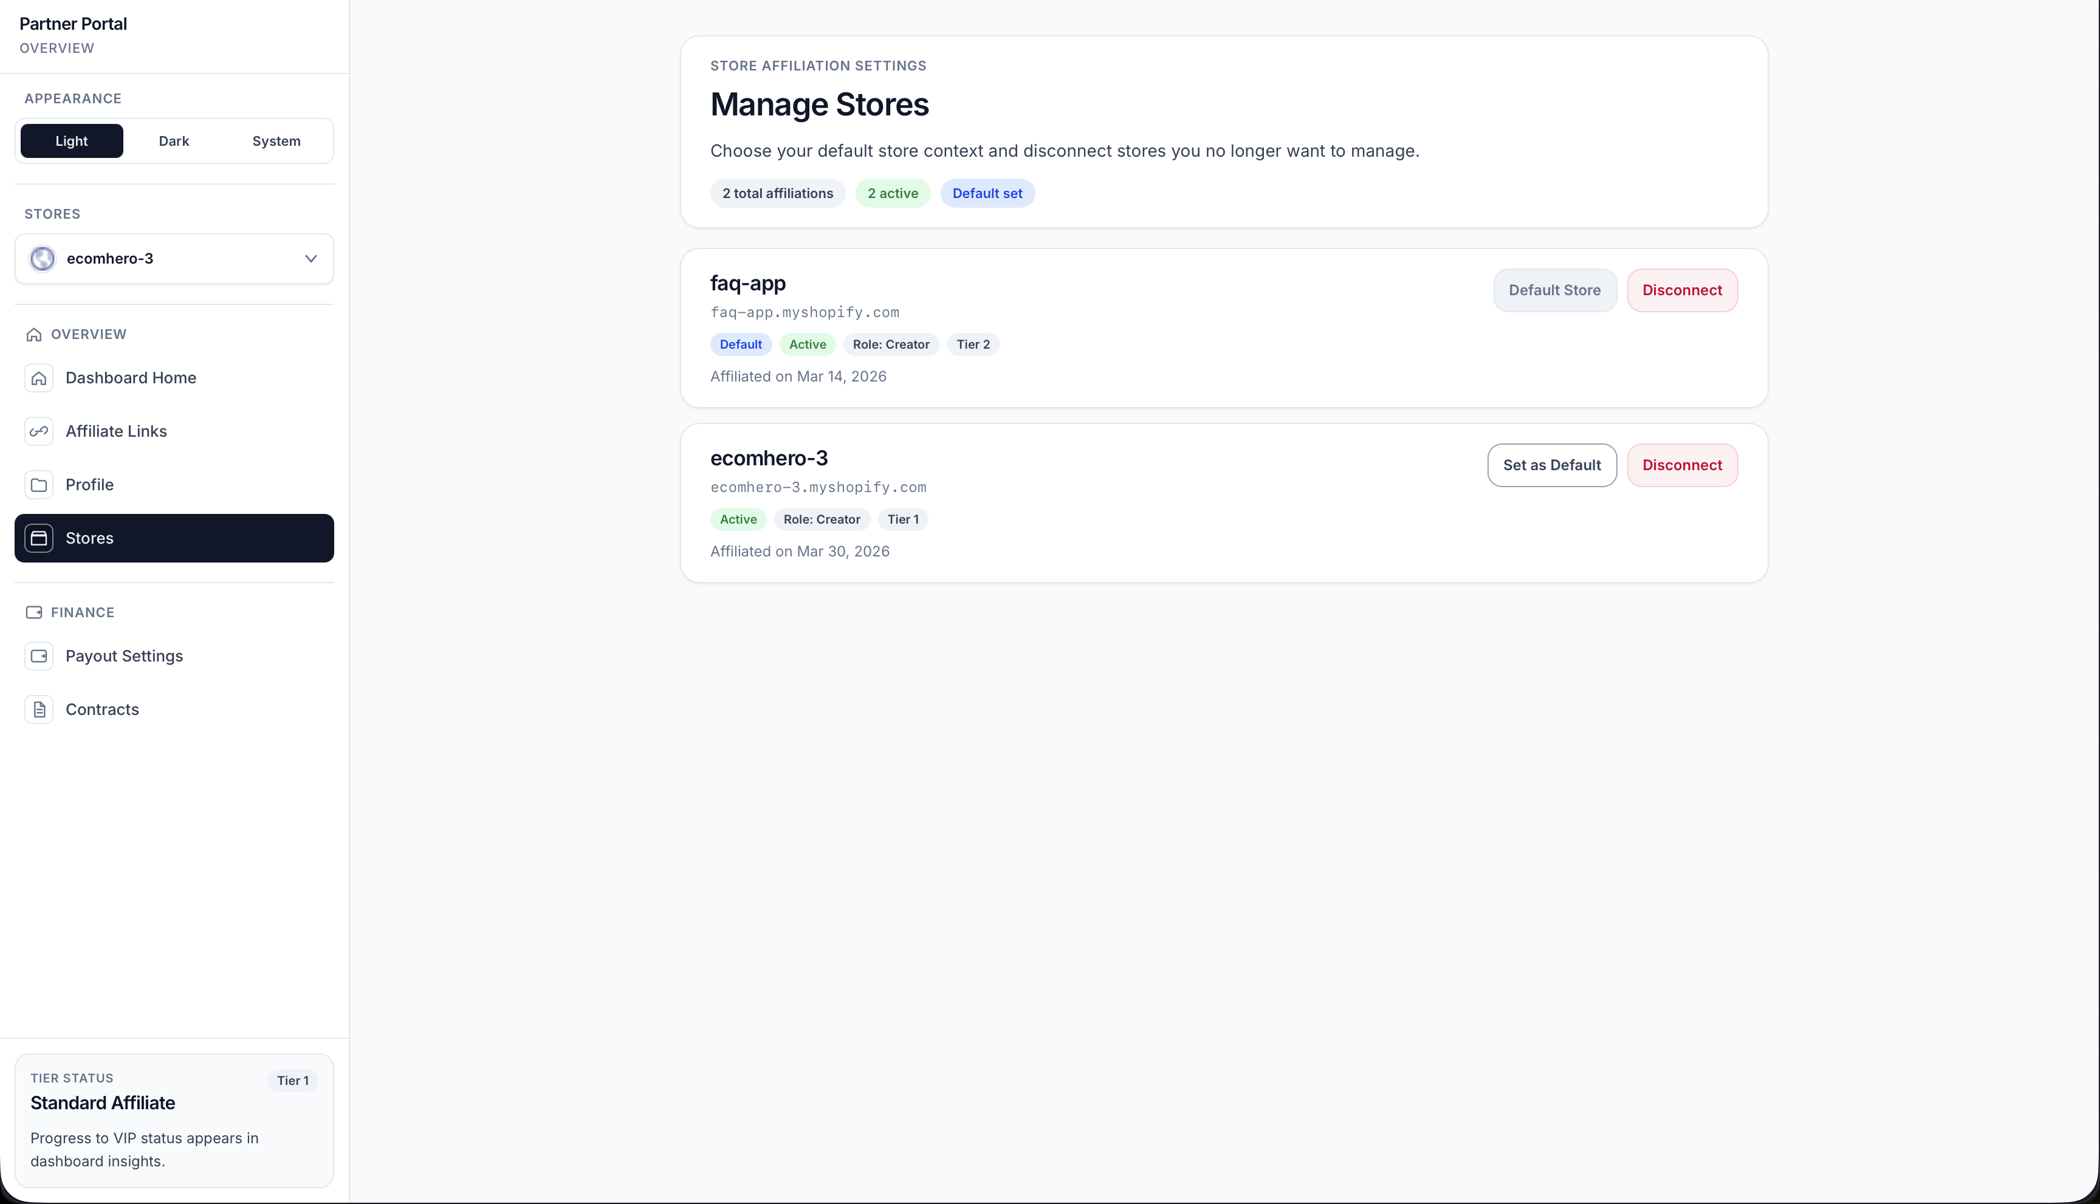
Task: Open the Contracts page
Action: [x=174, y=710]
